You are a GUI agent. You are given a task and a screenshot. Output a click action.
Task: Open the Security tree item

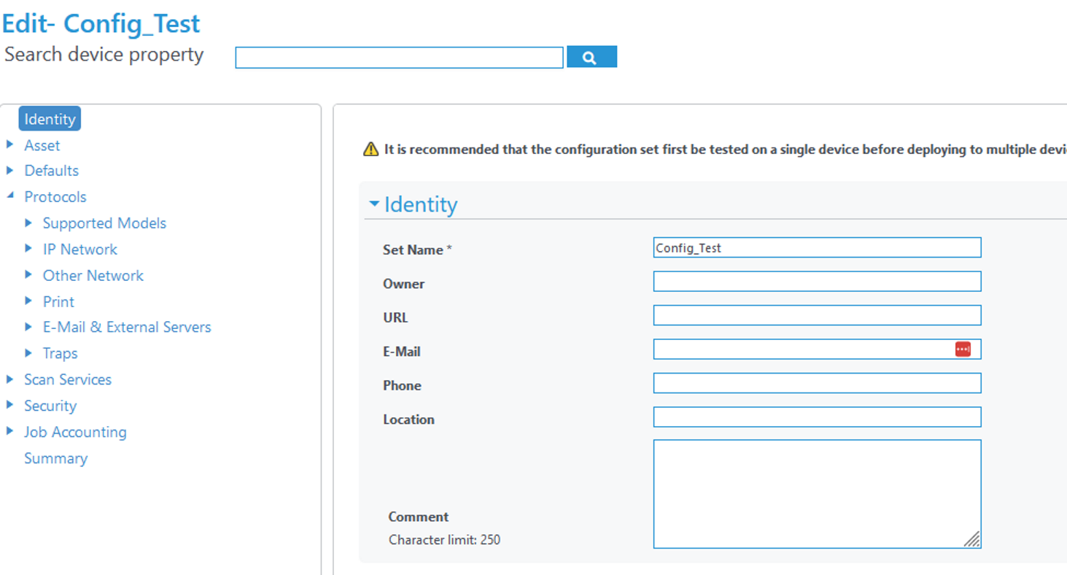click(50, 406)
